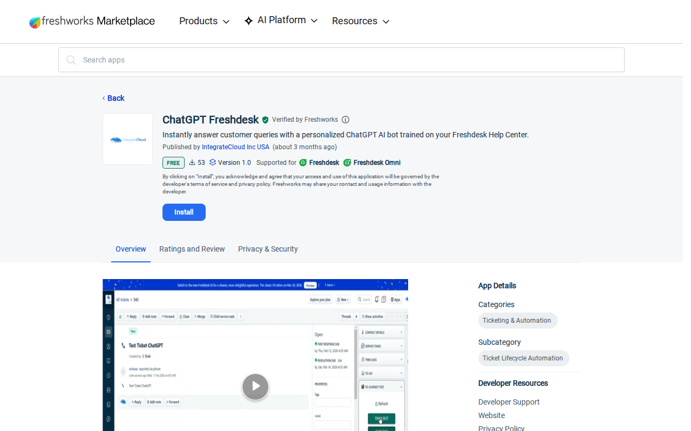Open the IntegrateCloud Inc USA publisher link

[235, 147]
